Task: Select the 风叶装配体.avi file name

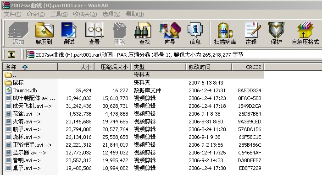Action: (34, 98)
